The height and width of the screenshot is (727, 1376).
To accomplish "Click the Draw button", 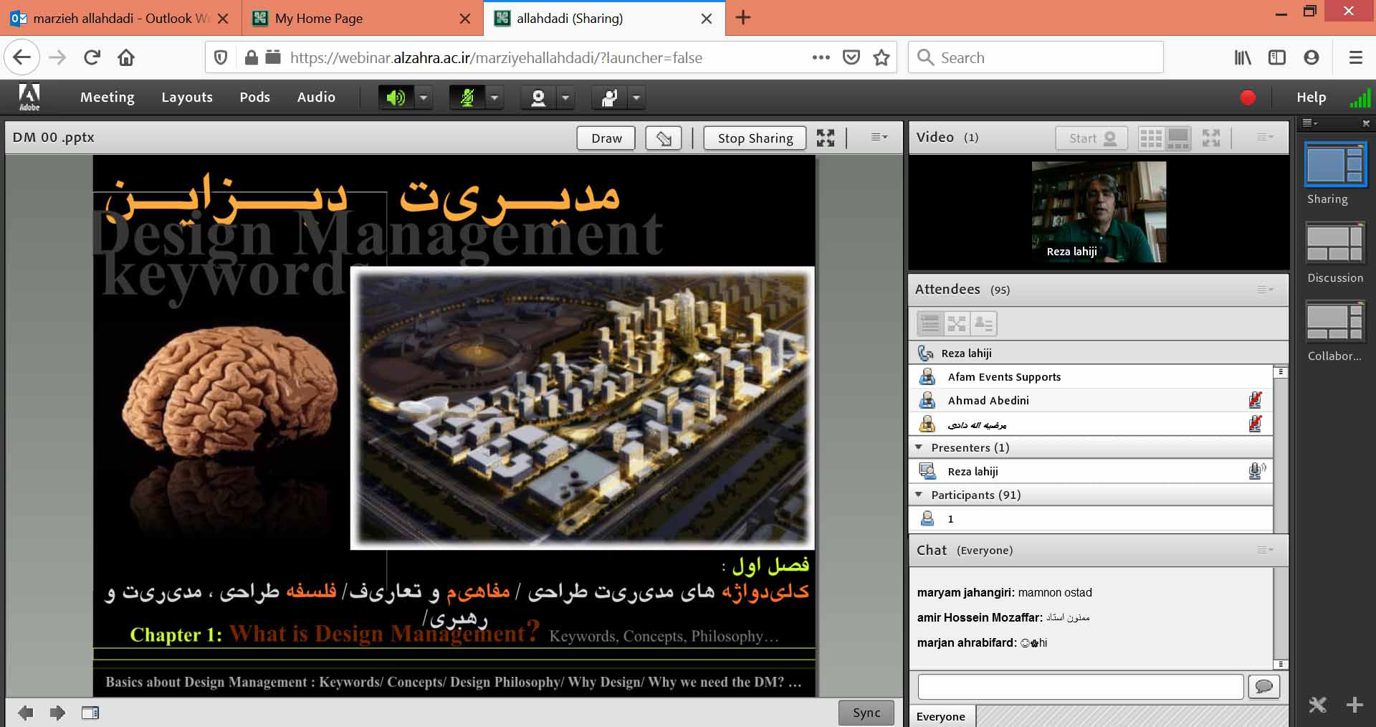I will tap(606, 138).
